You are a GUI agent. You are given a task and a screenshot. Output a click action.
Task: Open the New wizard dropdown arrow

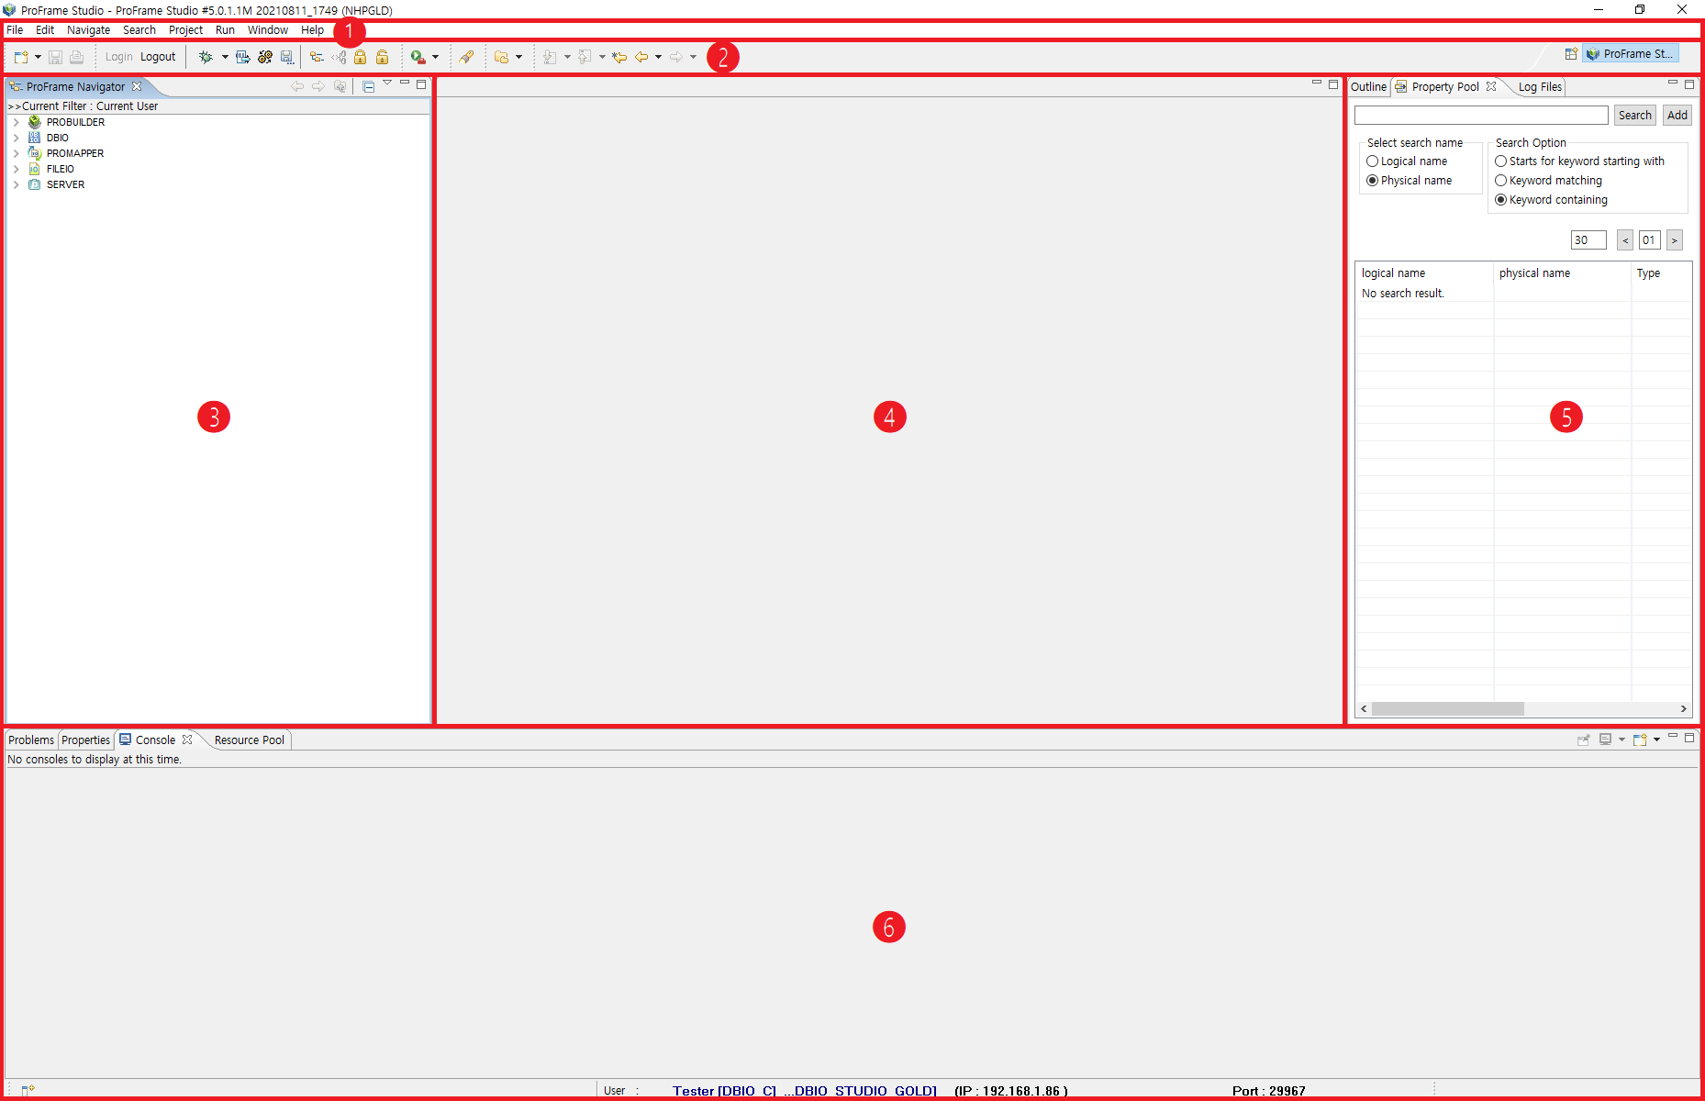pos(39,57)
